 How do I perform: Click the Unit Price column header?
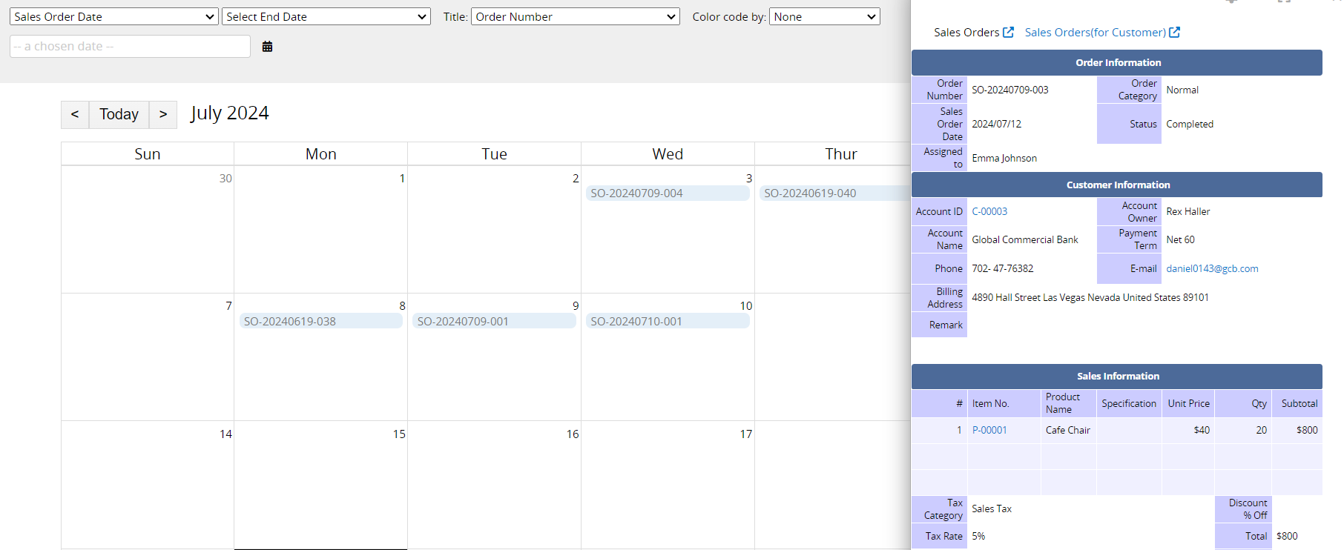tap(1188, 403)
